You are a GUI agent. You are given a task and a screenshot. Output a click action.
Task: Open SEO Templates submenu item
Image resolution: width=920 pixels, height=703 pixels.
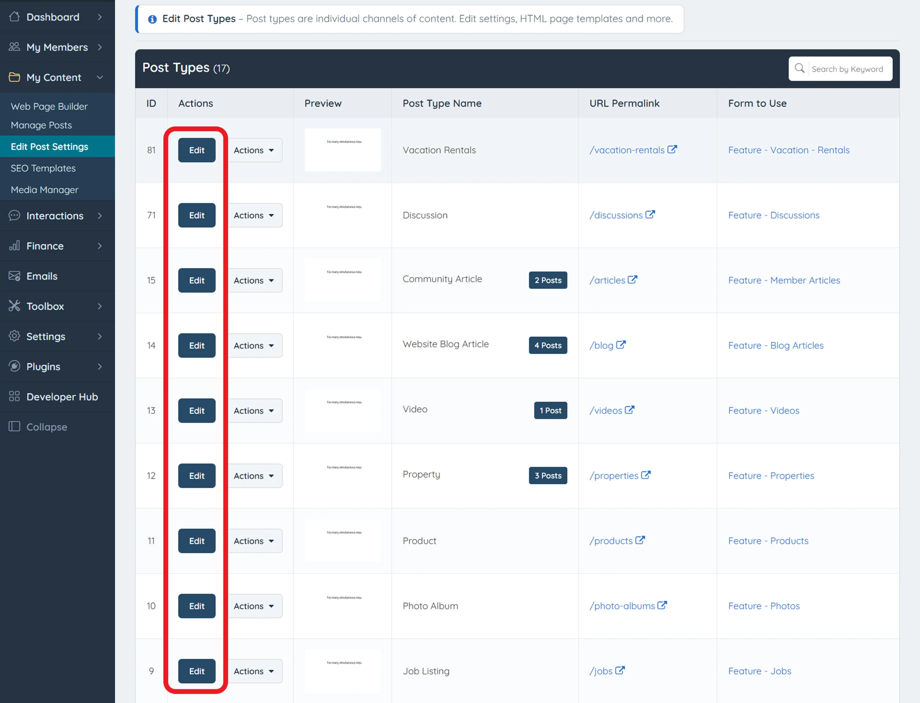43,168
